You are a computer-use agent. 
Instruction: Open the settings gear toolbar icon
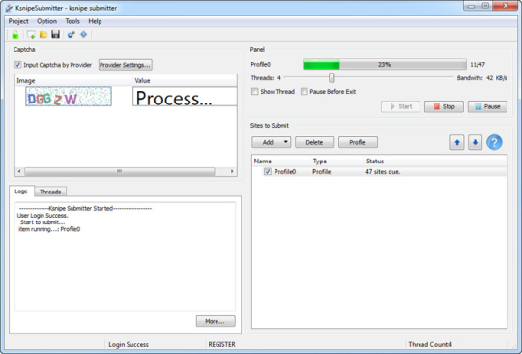coord(71,34)
